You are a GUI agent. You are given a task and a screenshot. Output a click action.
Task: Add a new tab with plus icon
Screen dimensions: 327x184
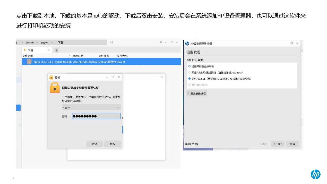click(x=57, y=50)
